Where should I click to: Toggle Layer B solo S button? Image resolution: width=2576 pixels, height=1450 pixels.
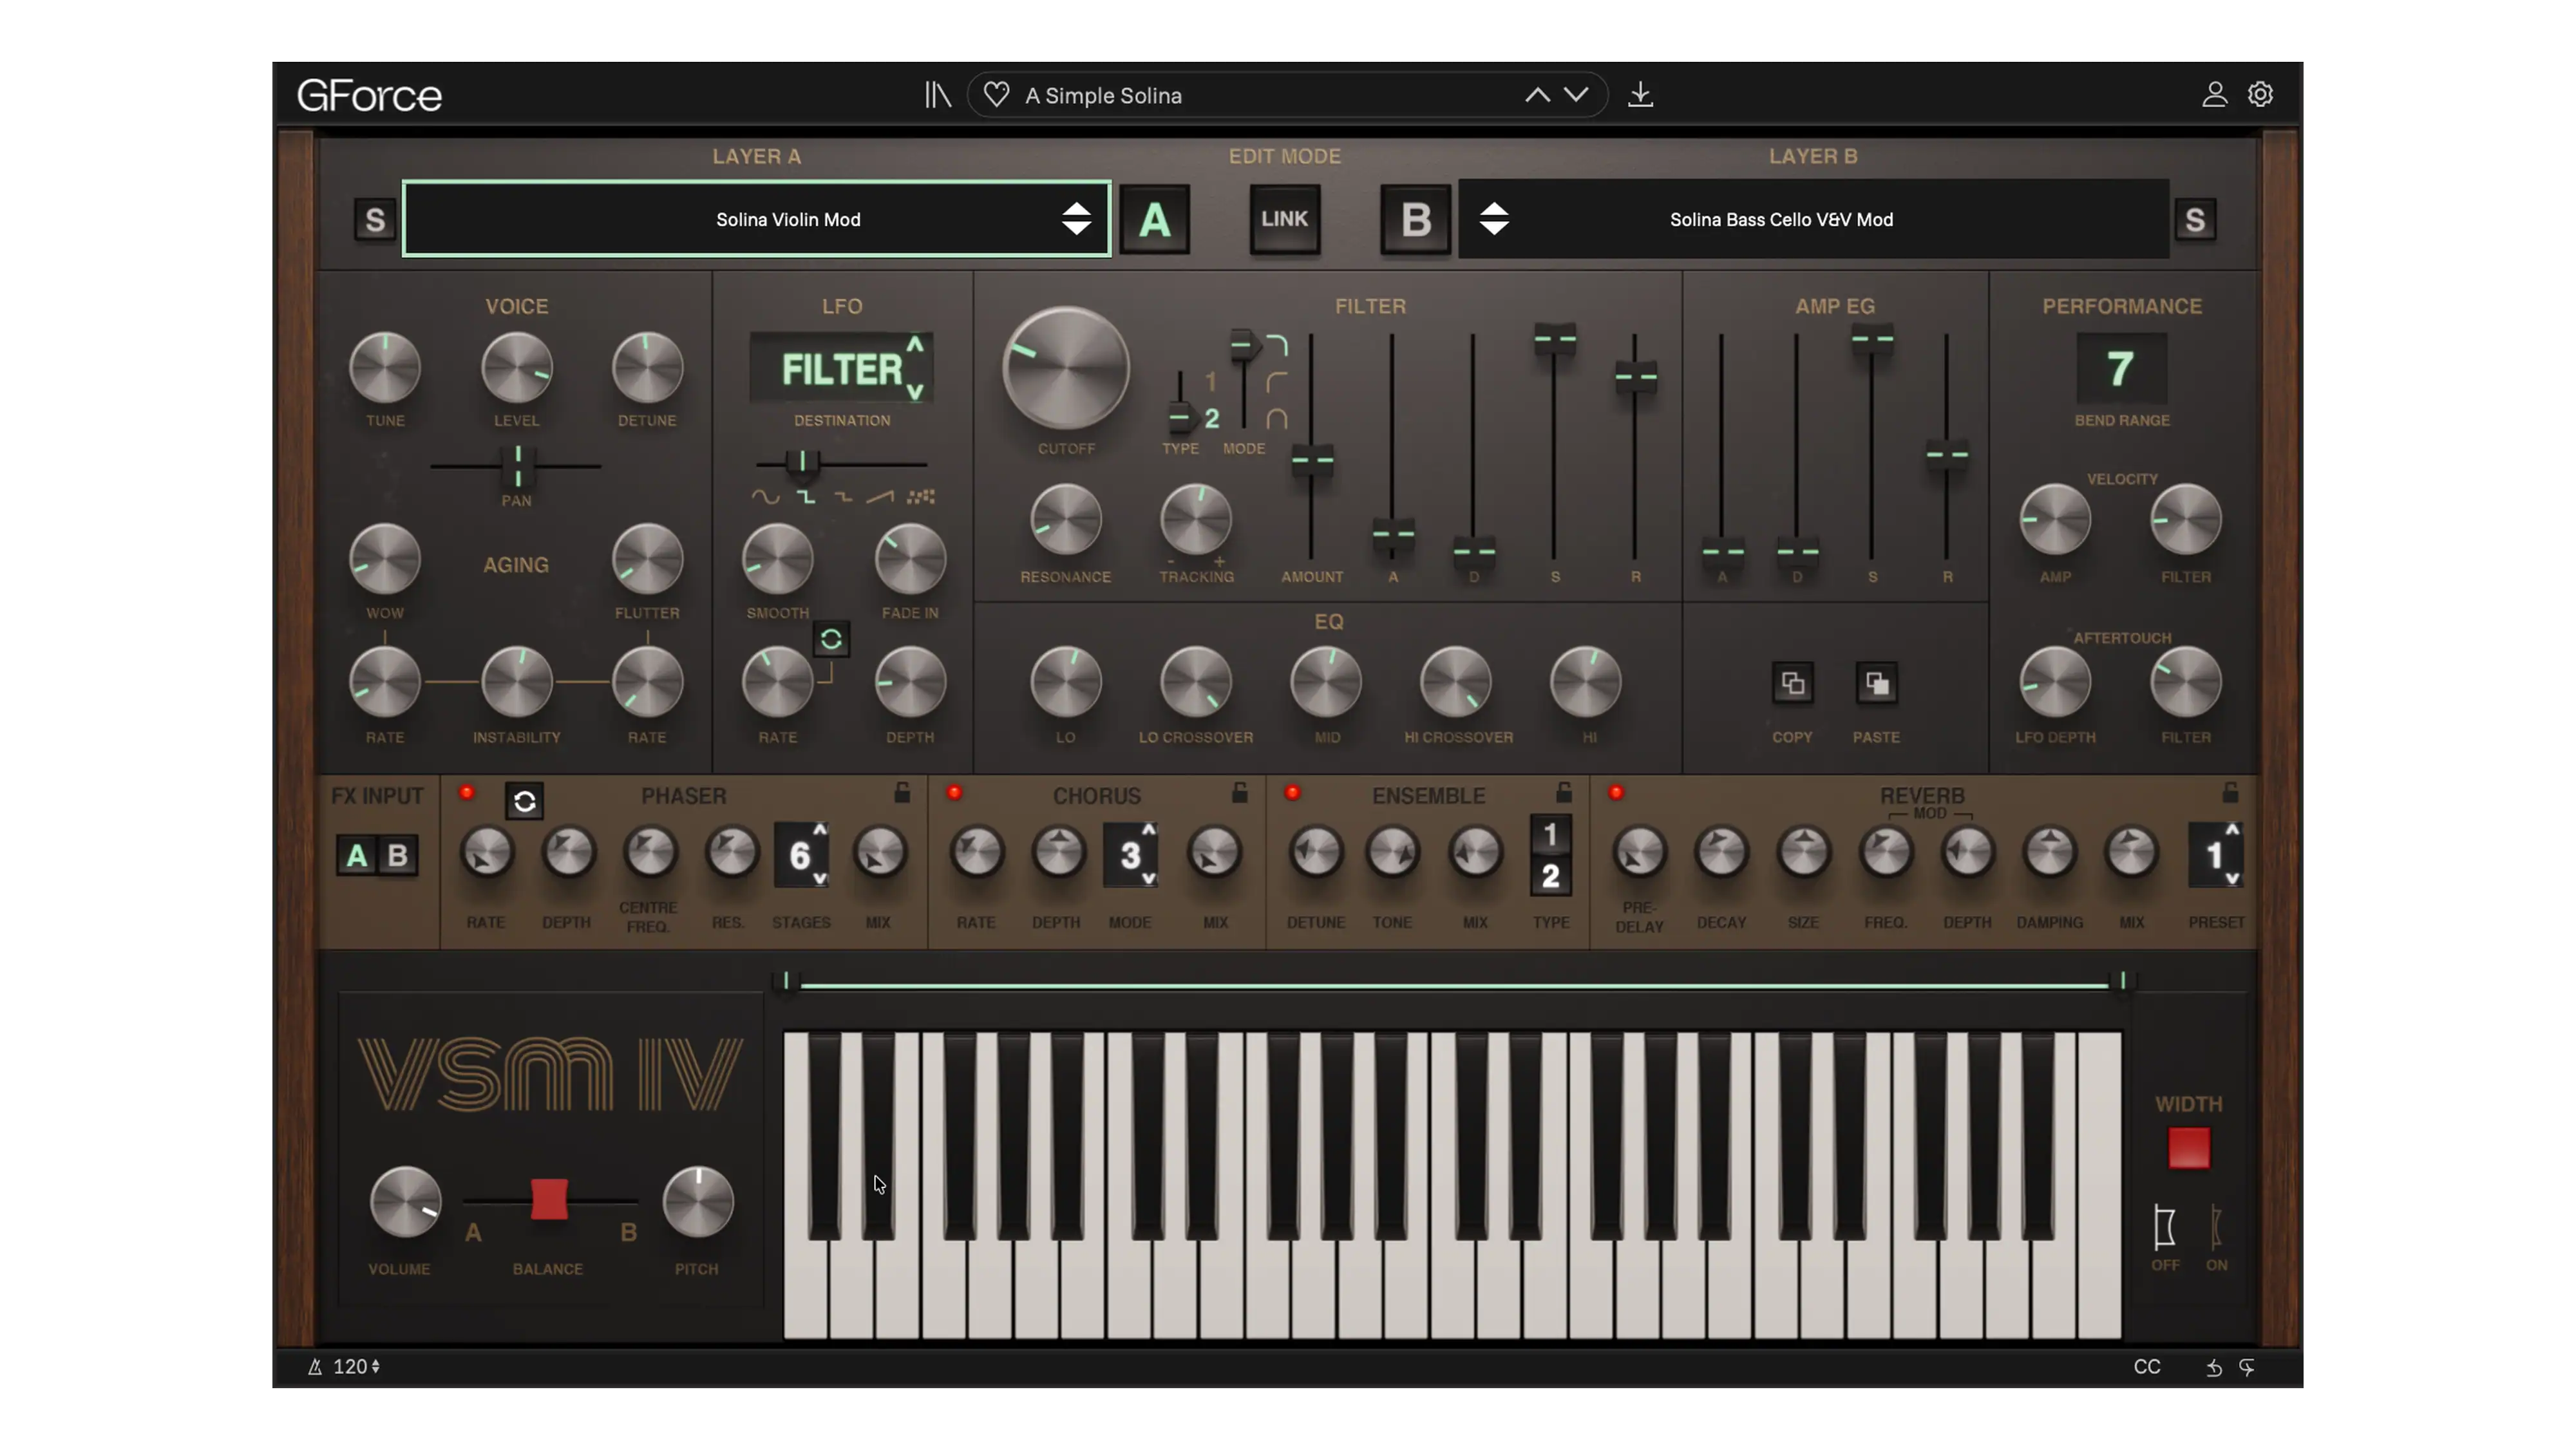tap(2195, 220)
